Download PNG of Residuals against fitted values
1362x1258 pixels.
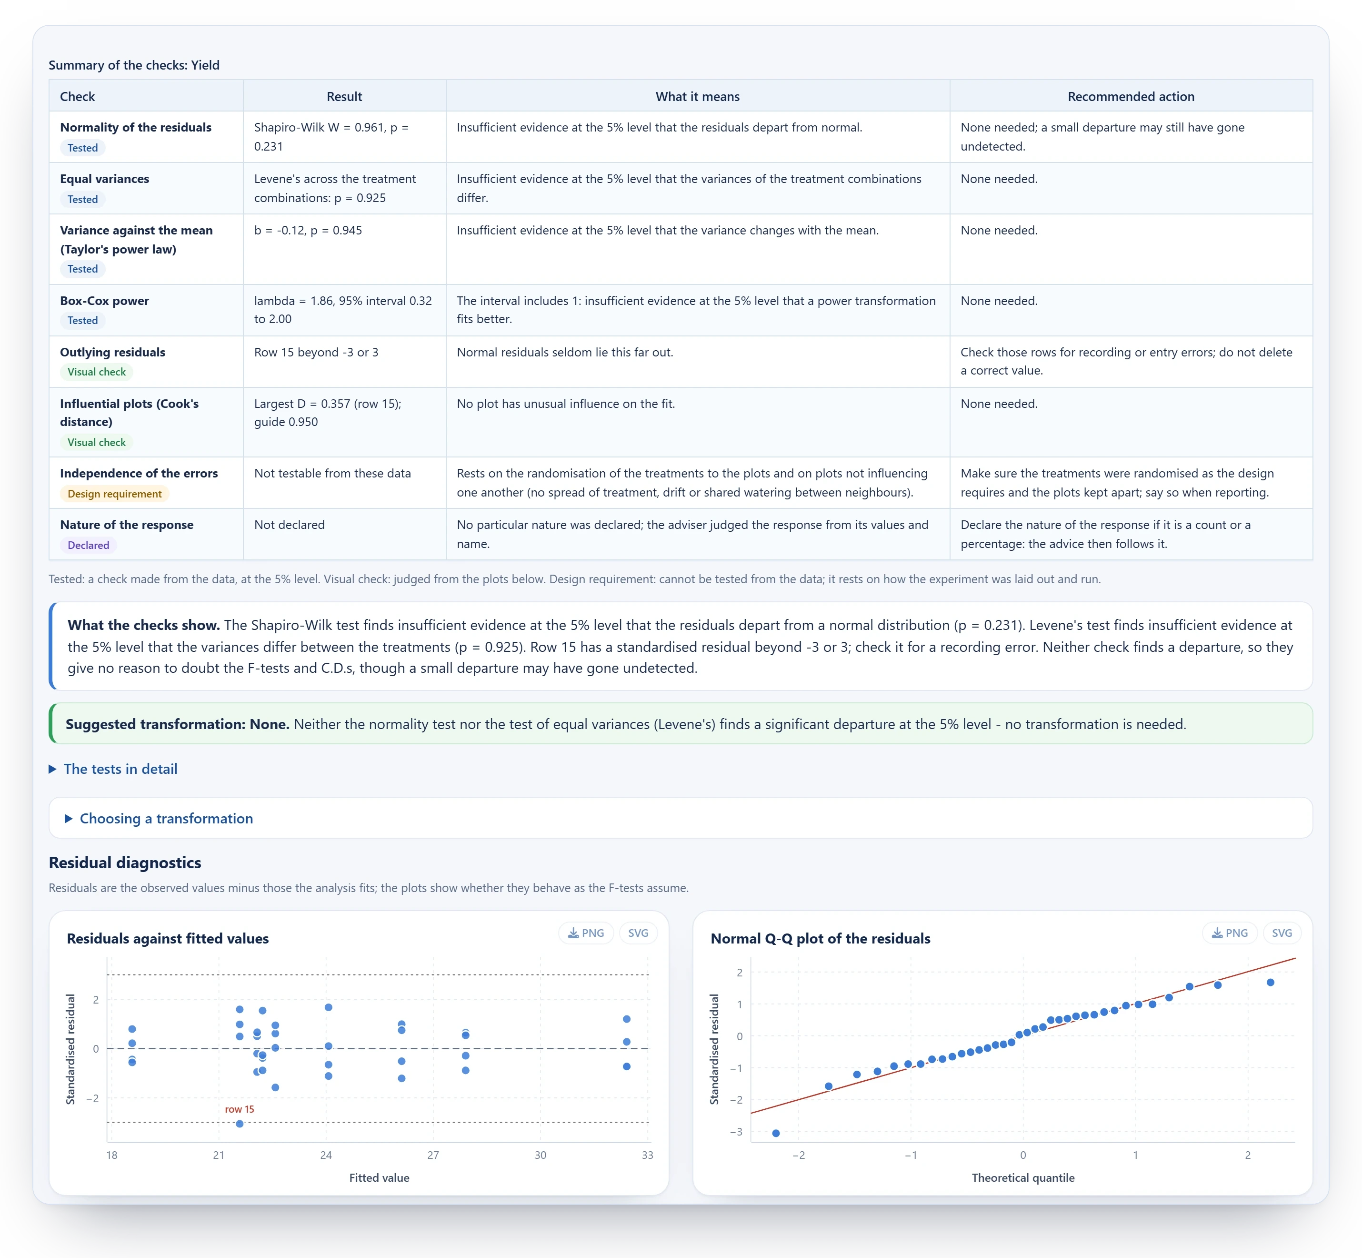click(586, 933)
